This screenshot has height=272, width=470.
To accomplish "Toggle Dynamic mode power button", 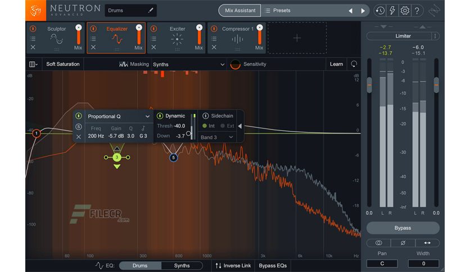I will (160, 116).
